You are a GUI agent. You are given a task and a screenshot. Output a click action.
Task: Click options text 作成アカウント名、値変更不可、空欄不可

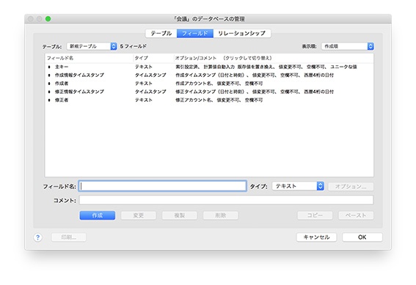tap(219, 84)
